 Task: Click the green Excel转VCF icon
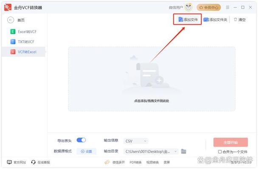pos(13,31)
